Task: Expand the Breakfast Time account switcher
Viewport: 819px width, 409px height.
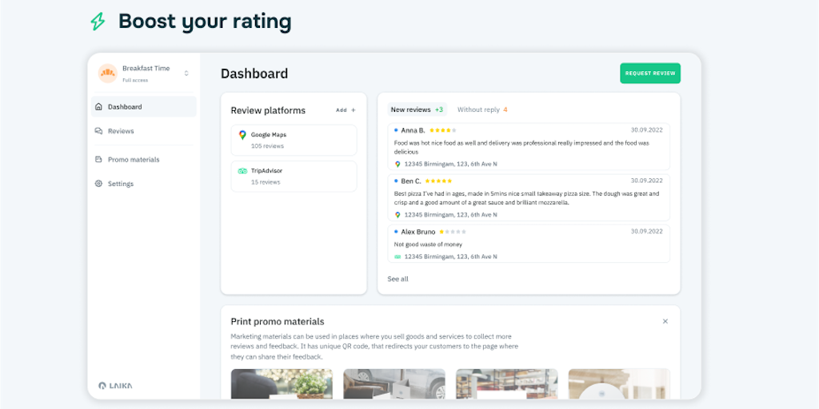Action: coord(186,73)
